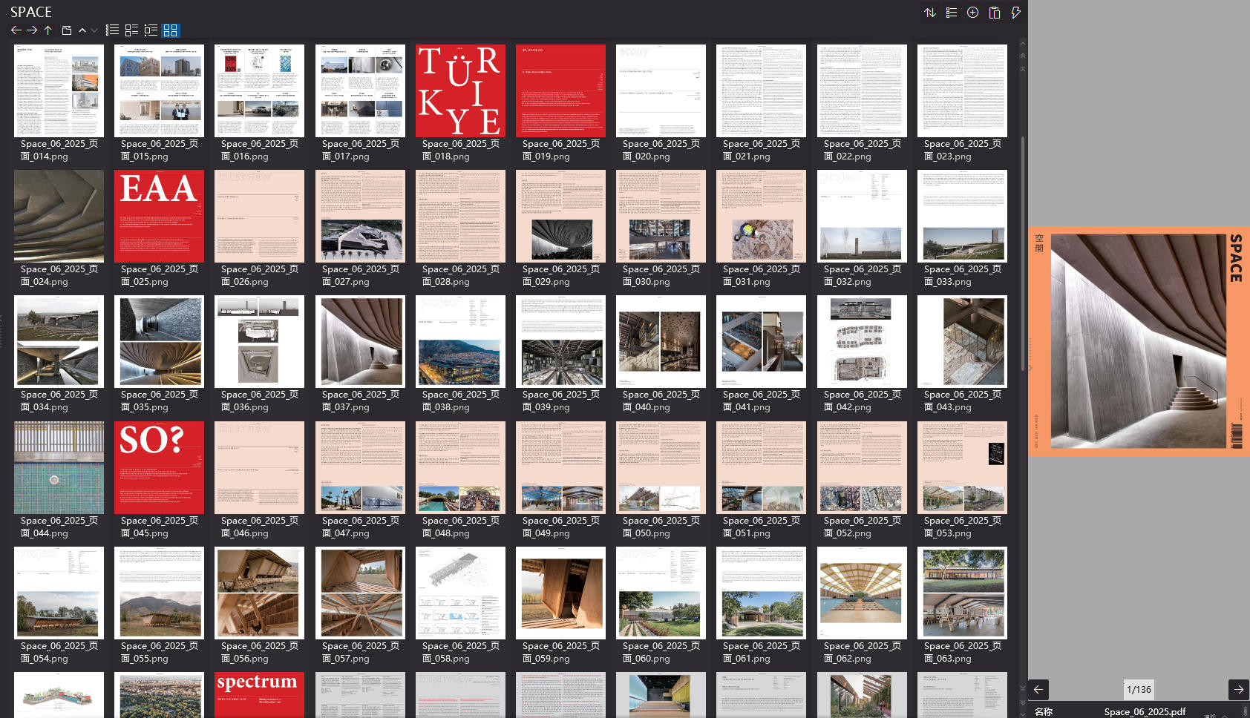The height and width of the screenshot is (718, 1250).
Task: Select the red spectrum page thumbnail
Action: click(259, 694)
